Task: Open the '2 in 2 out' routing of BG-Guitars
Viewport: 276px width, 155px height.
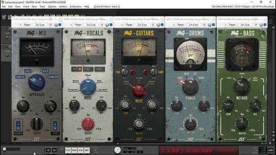Action: (142, 25)
